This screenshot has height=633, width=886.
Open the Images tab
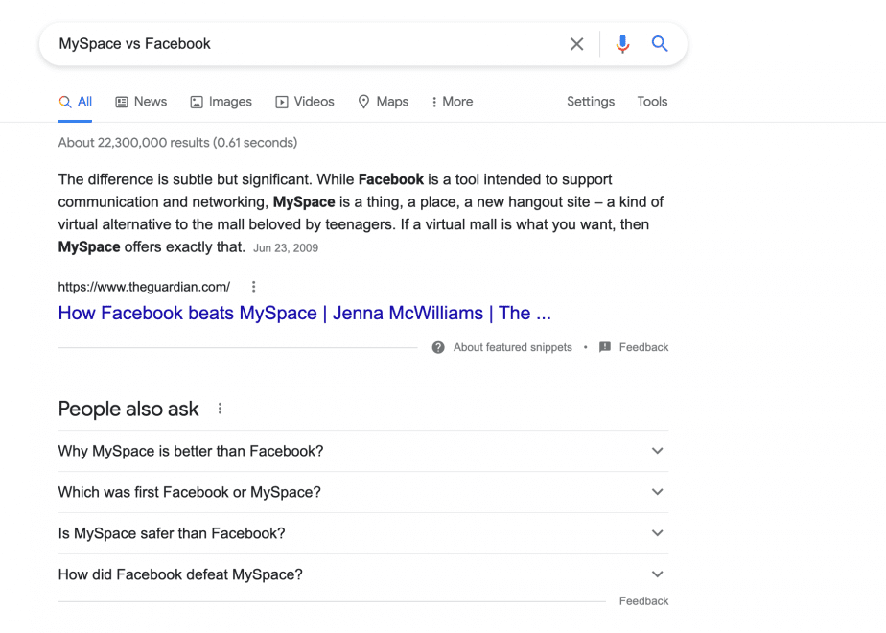click(x=221, y=102)
